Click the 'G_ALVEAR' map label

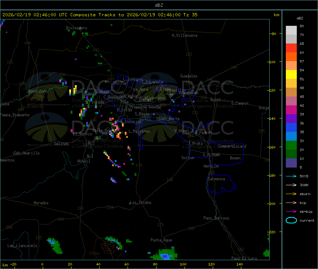pos(211,155)
